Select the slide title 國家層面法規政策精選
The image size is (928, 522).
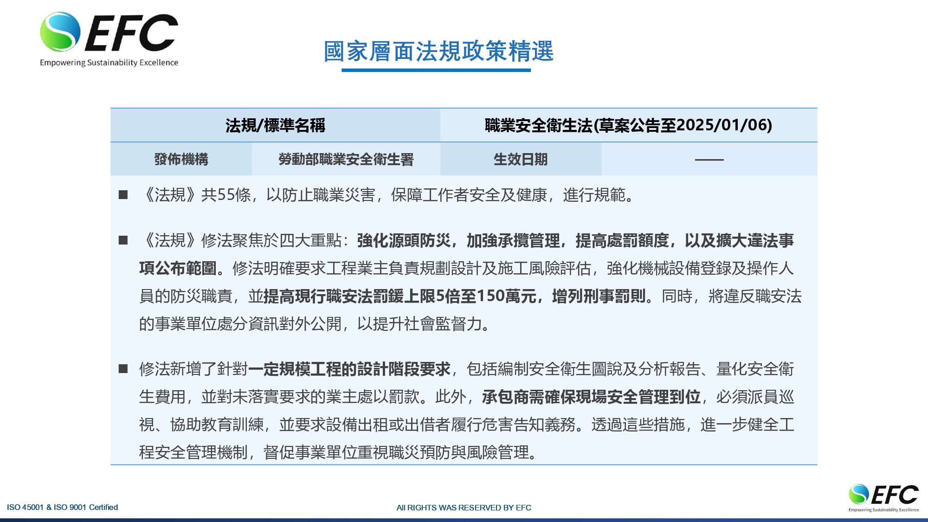pyautogui.click(x=438, y=51)
